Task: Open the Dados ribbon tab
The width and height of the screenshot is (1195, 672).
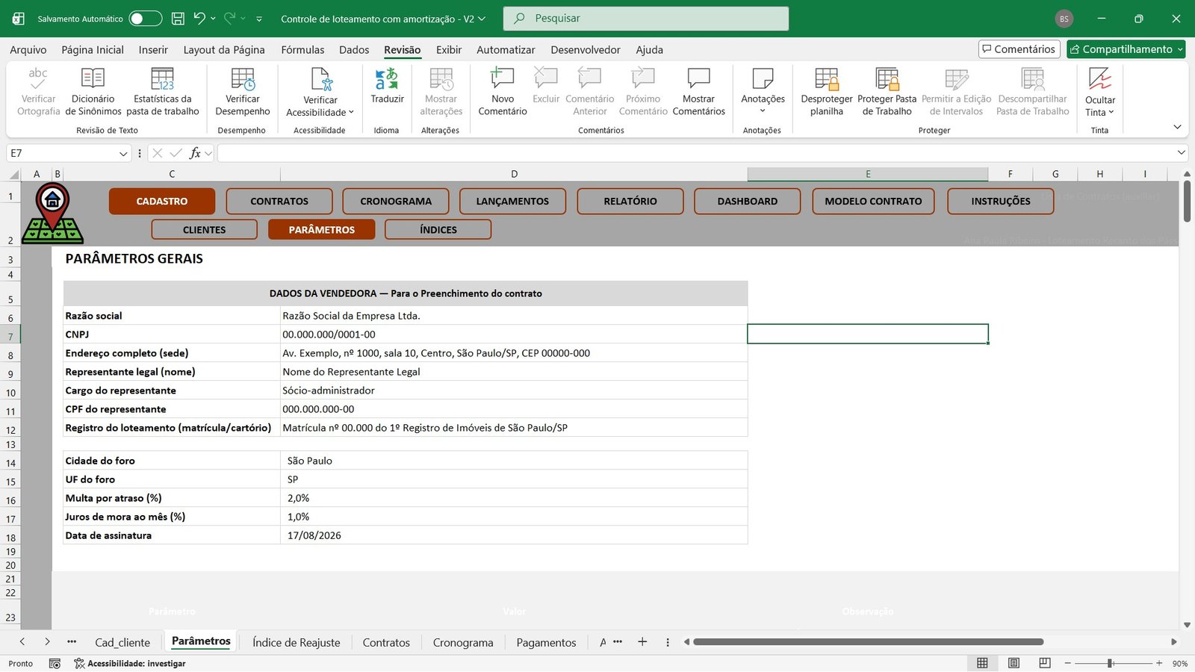Action: [354, 49]
